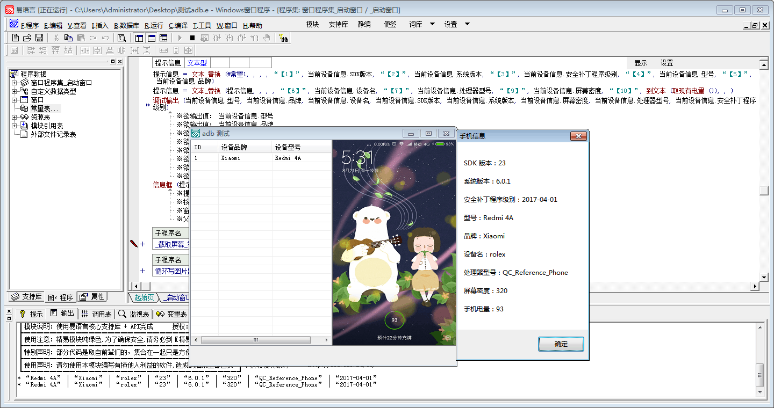This screenshot has height=408, width=774.
Task: Open the 词库 dropdown arrow
Action: pos(432,24)
